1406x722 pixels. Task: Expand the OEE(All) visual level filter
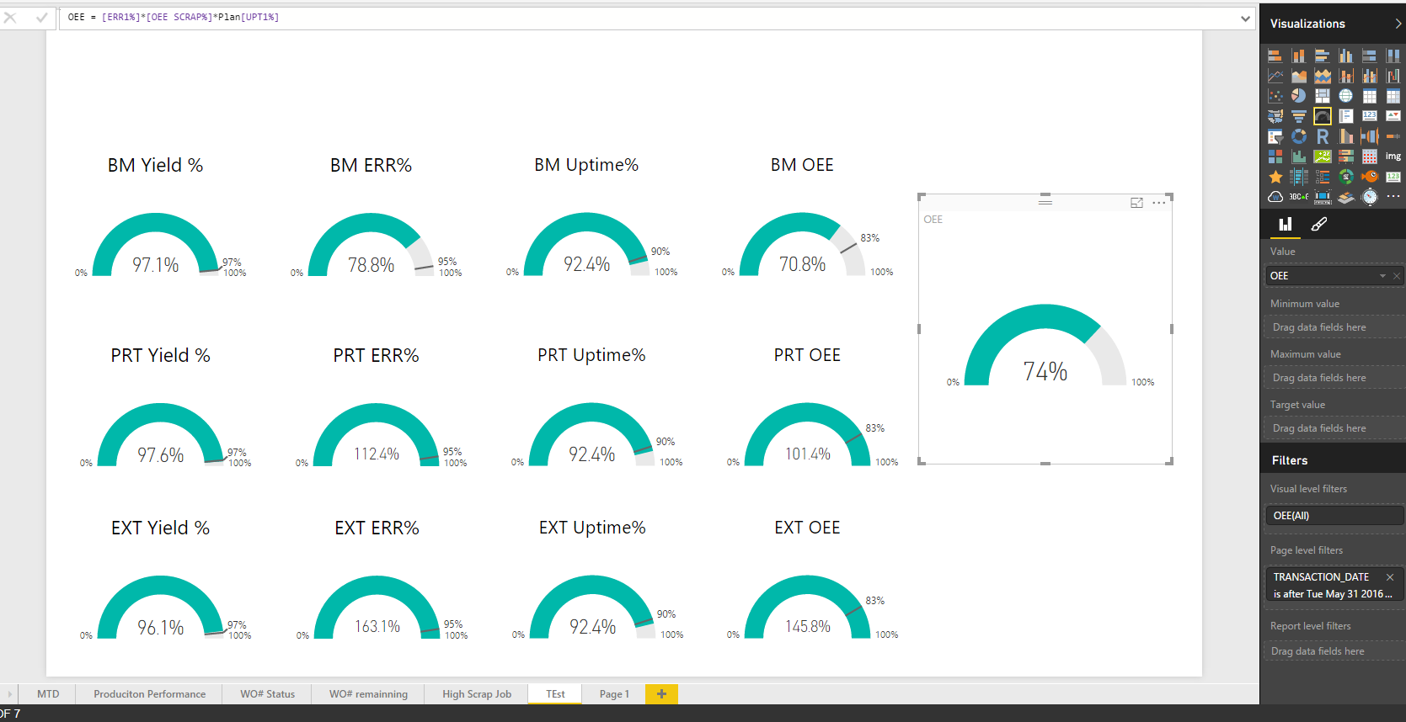click(x=1334, y=516)
